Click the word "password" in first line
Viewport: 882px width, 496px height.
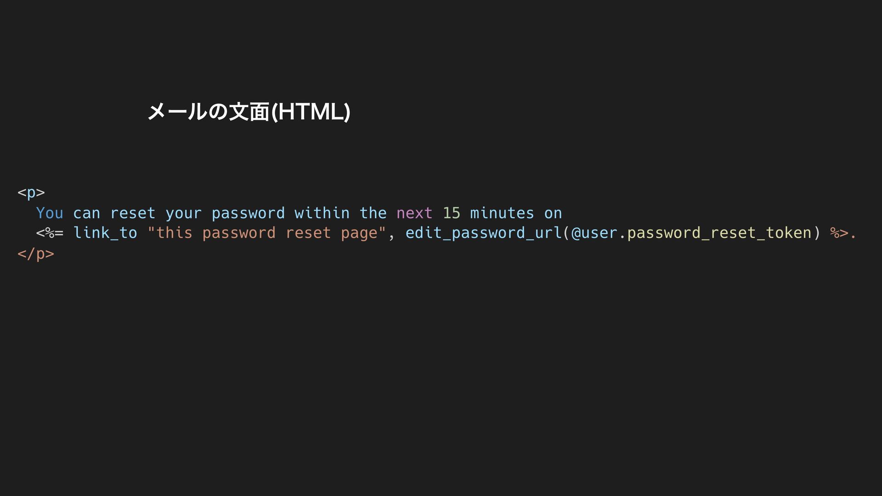[x=248, y=213]
